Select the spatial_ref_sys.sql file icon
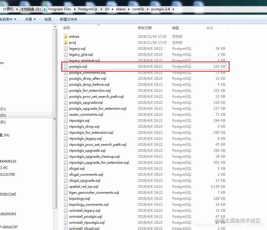This screenshot has height=230, width=267. tap(65, 186)
